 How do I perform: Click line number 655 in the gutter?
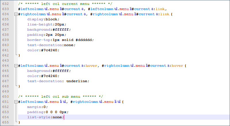5,122
